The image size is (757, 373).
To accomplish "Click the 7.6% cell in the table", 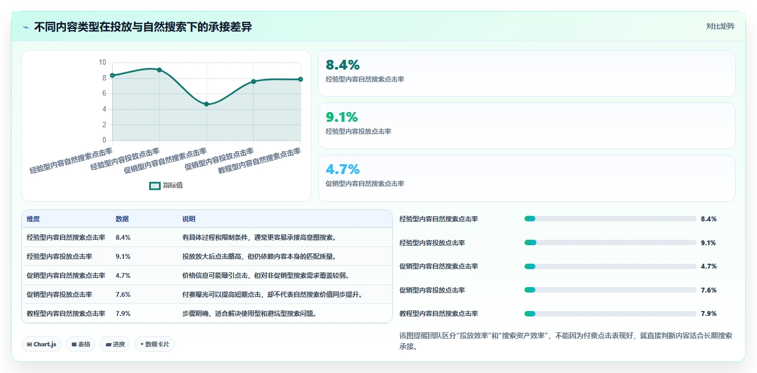I will pyautogui.click(x=123, y=295).
